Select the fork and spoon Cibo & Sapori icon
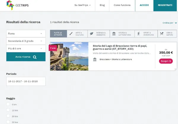 (162, 34)
